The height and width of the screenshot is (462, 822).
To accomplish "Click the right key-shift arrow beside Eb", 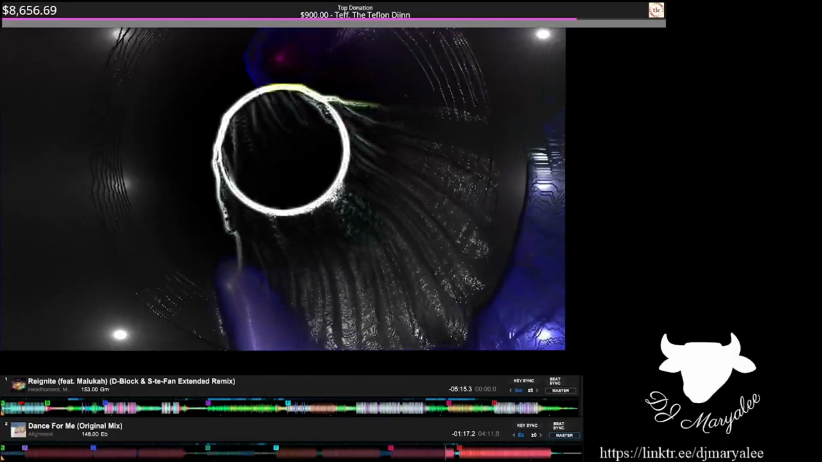I will click(x=540, y=434).
